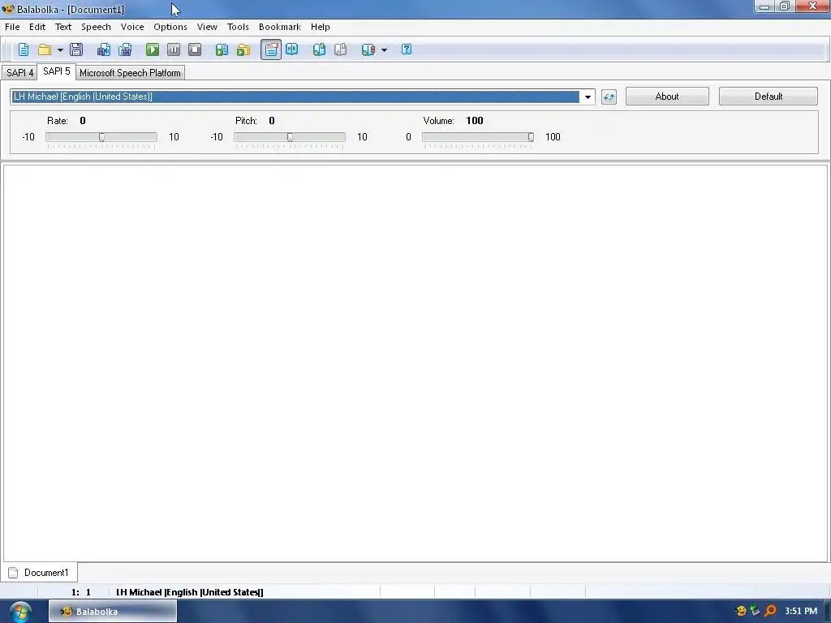Click the read selected files folder icon
Viewport: 831px width, 623px height.
click(x=243, y=49)
